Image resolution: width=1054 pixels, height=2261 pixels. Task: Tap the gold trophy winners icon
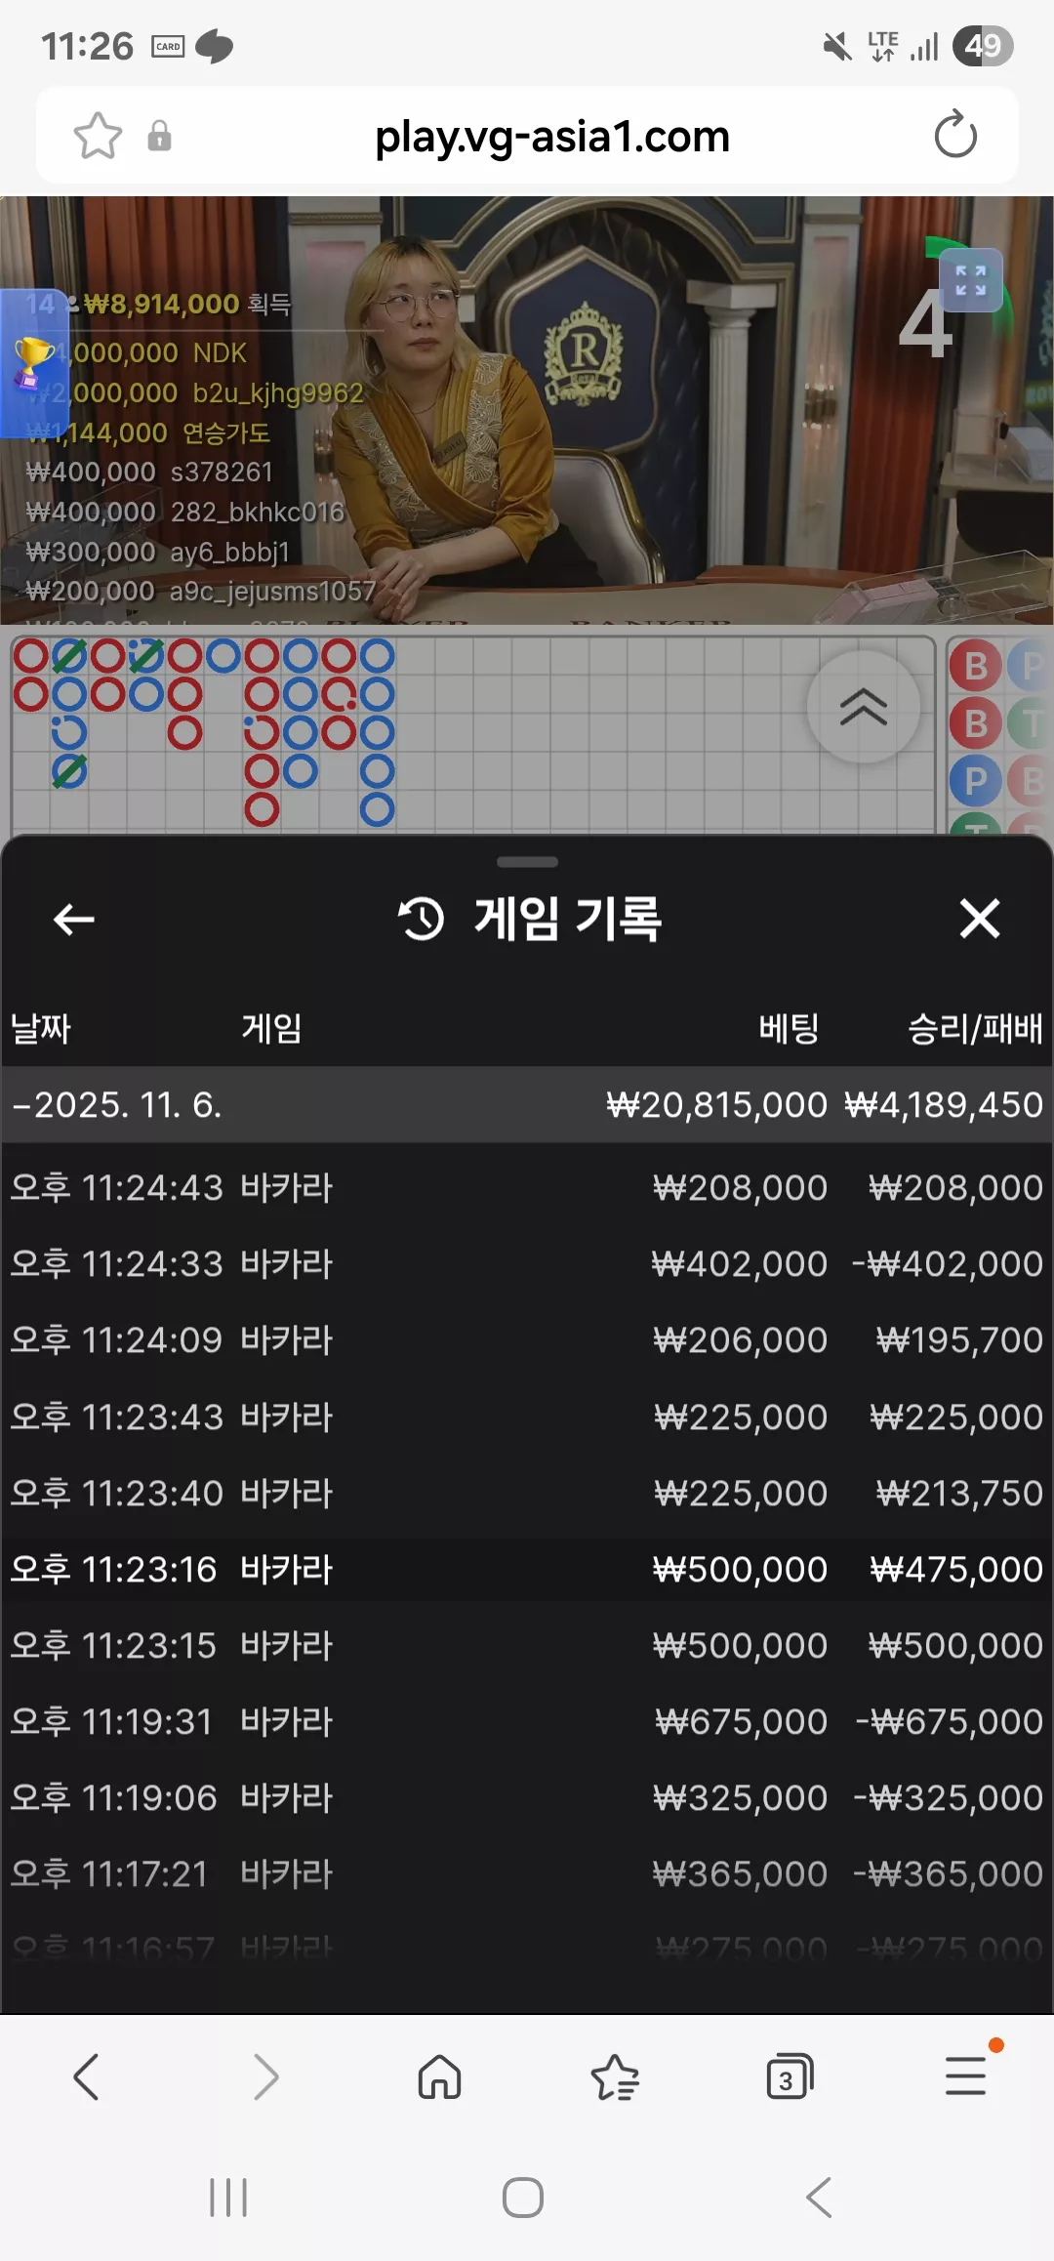(32, 361)
